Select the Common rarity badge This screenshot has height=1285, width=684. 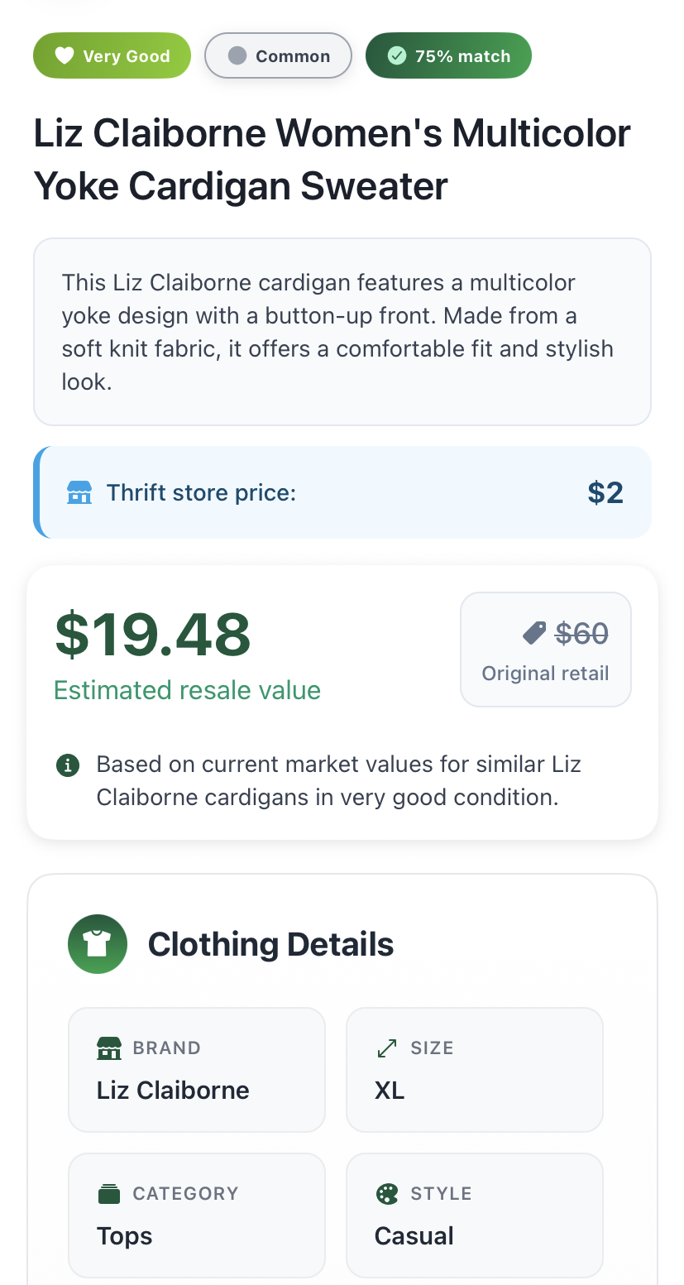pos(278,56)
